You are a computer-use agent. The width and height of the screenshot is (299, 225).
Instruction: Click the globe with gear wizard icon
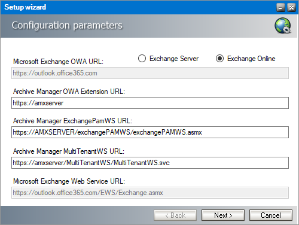[x=283, y=26]
